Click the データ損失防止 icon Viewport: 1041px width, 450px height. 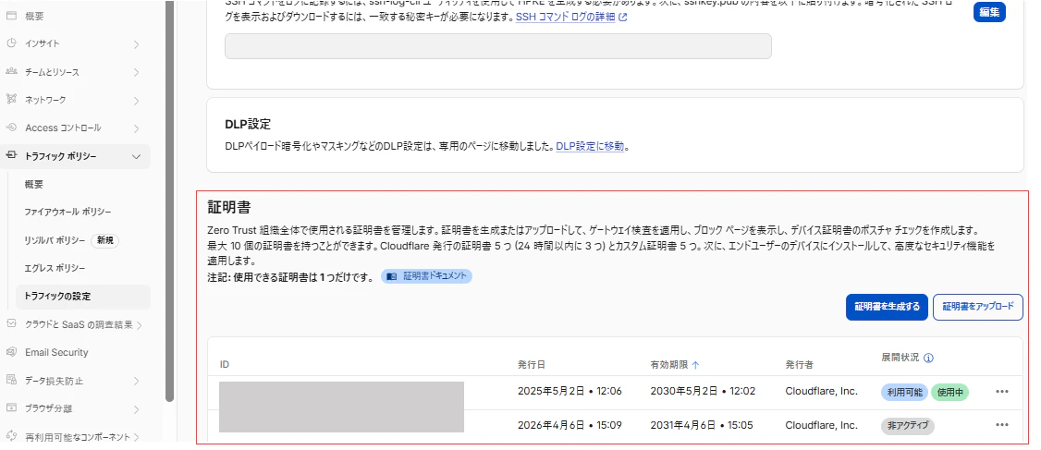point(11,381)
